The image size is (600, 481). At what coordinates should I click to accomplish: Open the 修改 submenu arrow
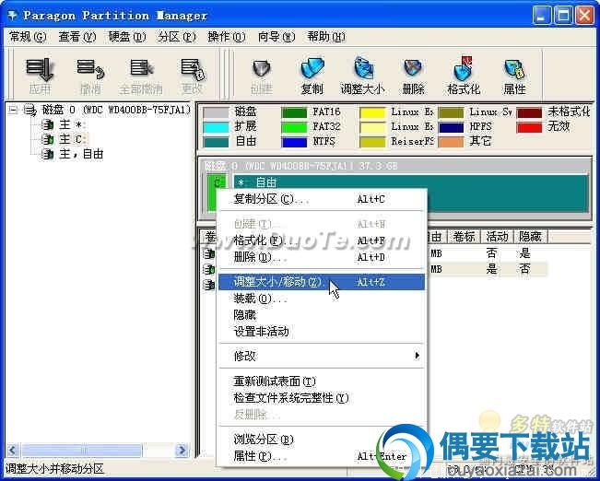[417, 356]
